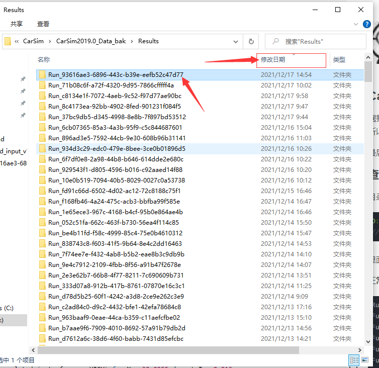The image size is (379, 368).
Task: Select folder Run_fd91c66d-6502-4d02-ac12-72c8188c75f1
Action: coord(200,191)
